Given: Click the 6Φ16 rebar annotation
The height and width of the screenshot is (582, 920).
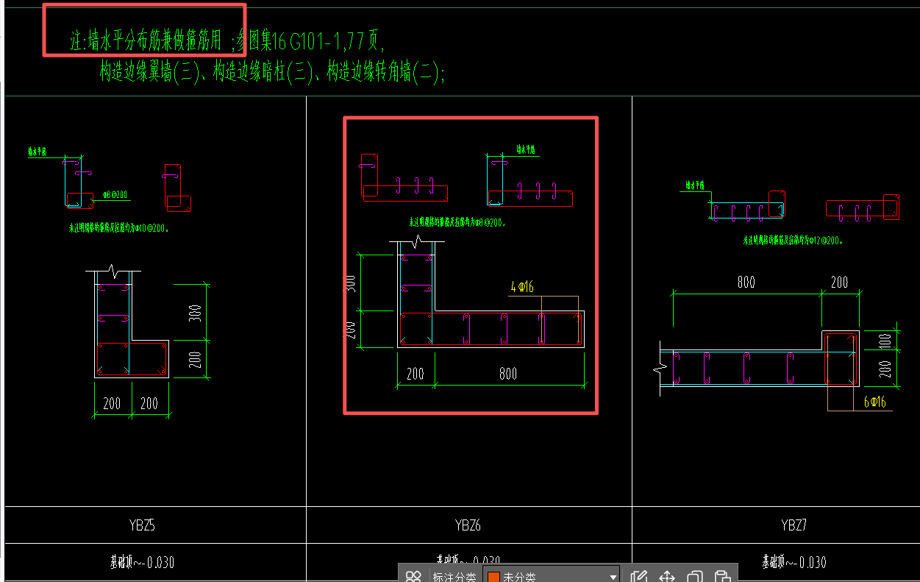Looking at the screenshot, I should tap(874, 402).
